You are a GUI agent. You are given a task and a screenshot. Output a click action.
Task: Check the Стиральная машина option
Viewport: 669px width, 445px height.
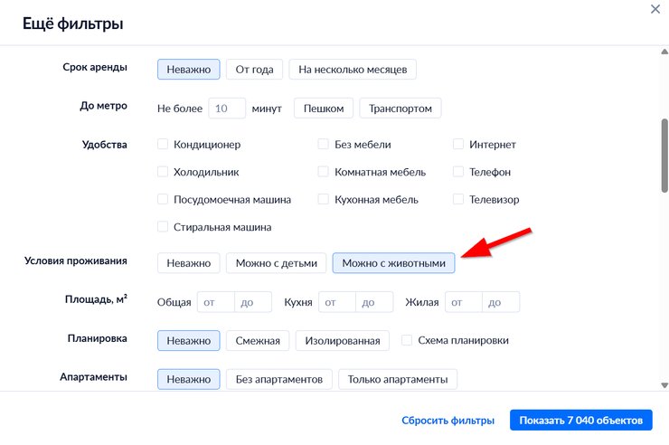tap(163, 227)
